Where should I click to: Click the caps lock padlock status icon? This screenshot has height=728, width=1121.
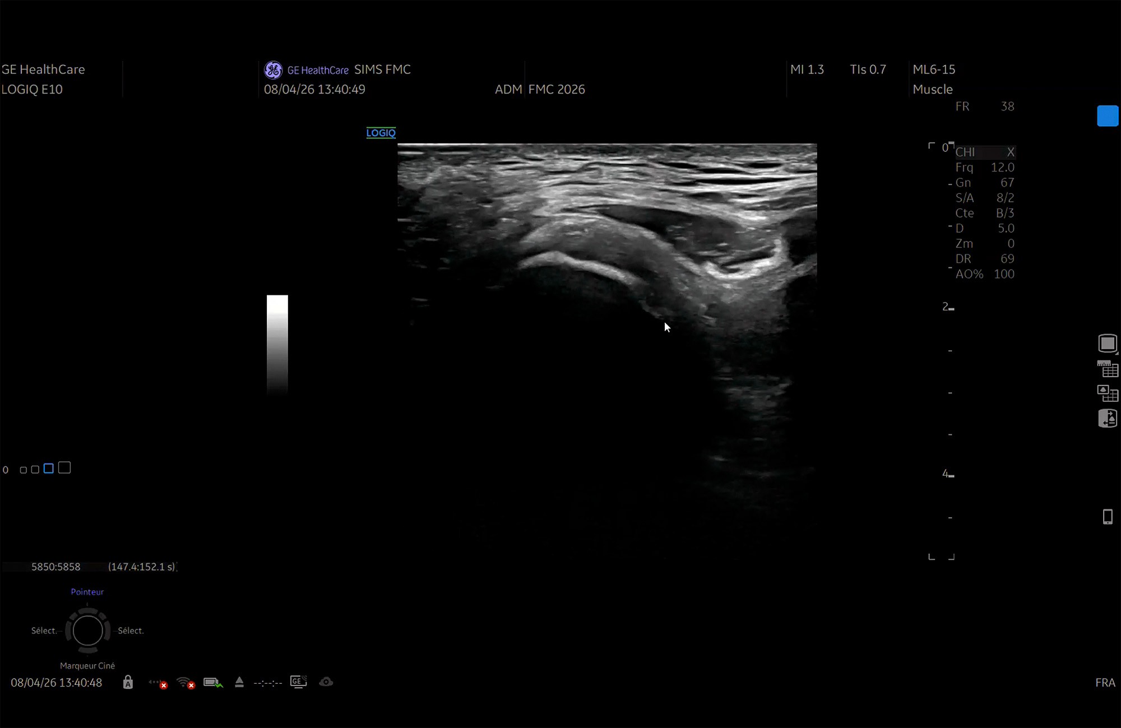coord(128,682)
